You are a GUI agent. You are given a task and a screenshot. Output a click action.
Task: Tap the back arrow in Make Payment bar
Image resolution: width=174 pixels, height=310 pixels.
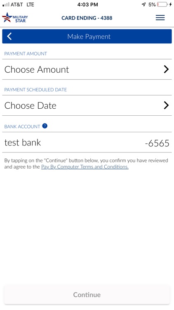pyautogui.click(x=9, y=36)
